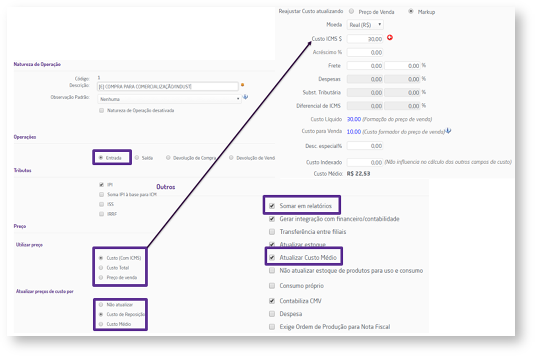Select the Saída operation radio button
535x356 pixels.
(x=137, y=158)
